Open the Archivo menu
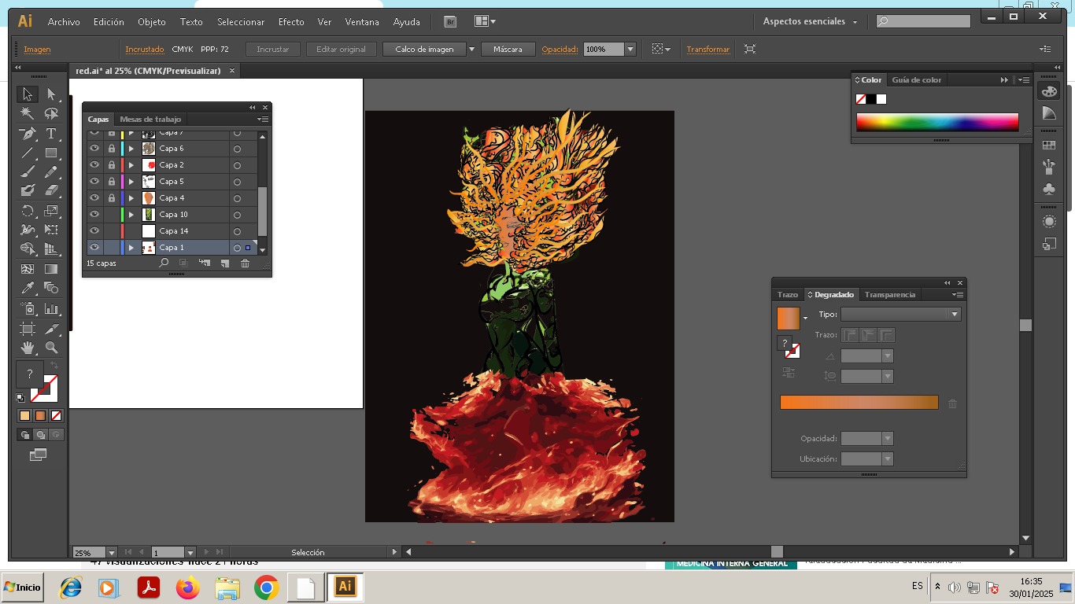Screen dimensions: 1075x604 pyautogui.click(x=64, y=22)
